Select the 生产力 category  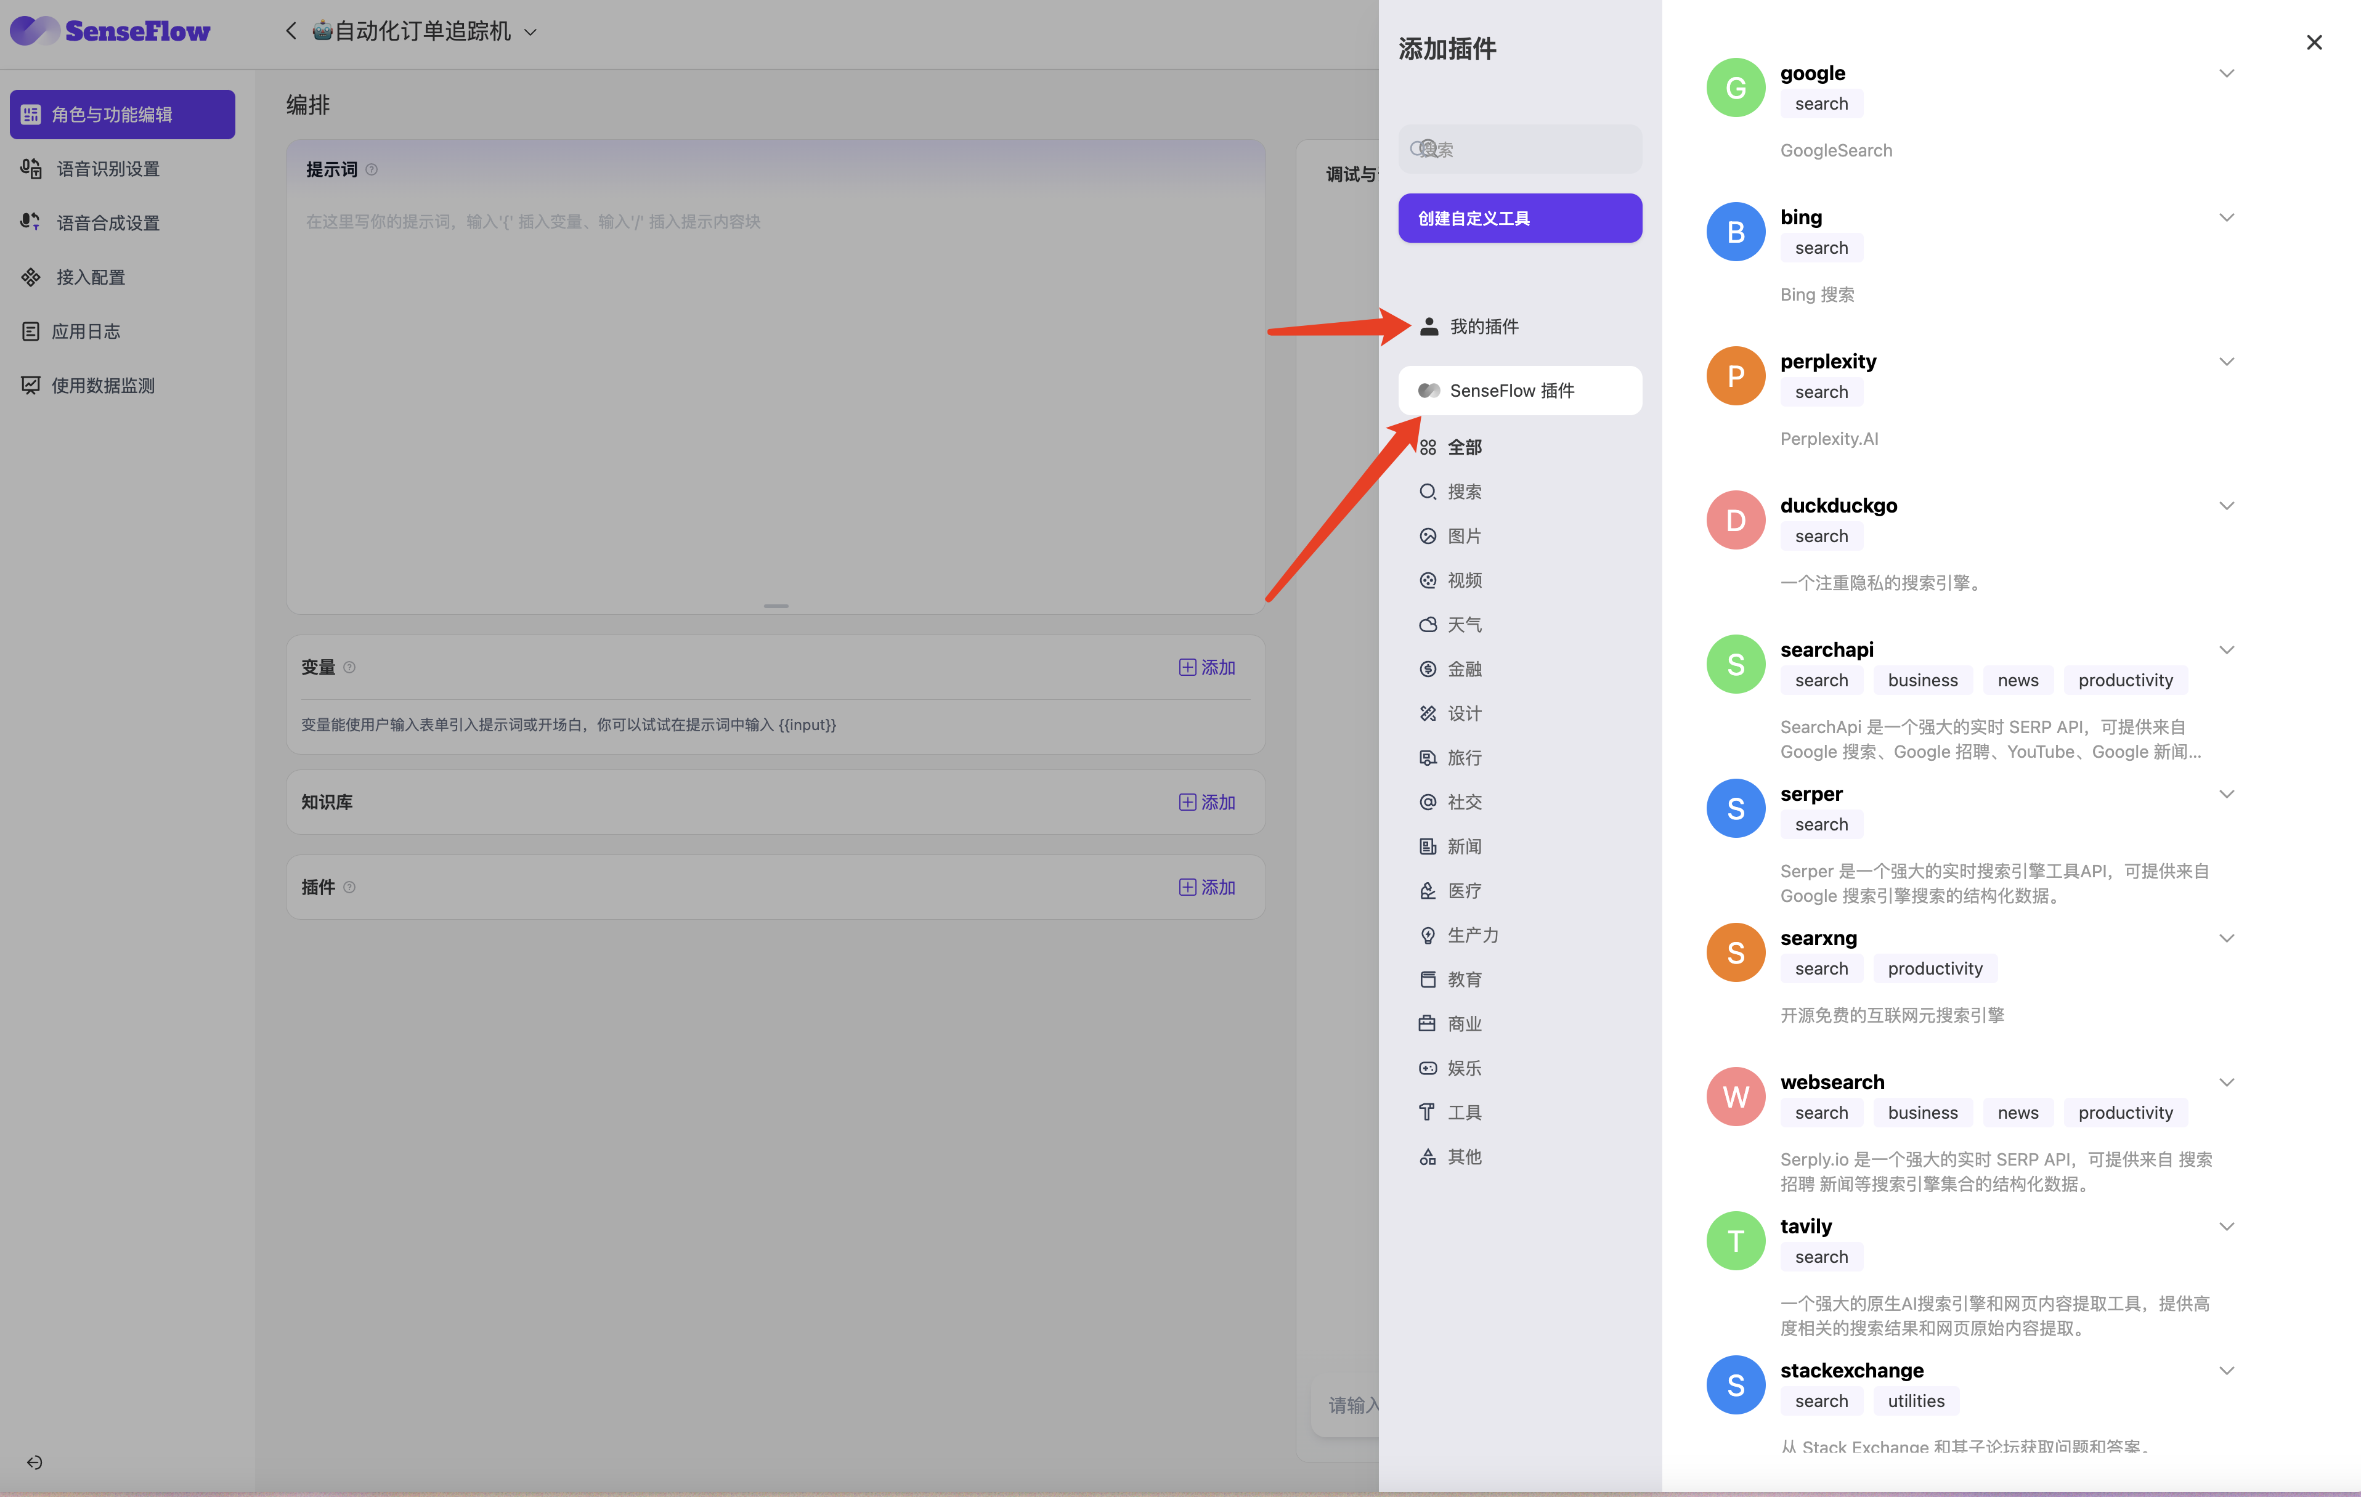coord(1459,935)
